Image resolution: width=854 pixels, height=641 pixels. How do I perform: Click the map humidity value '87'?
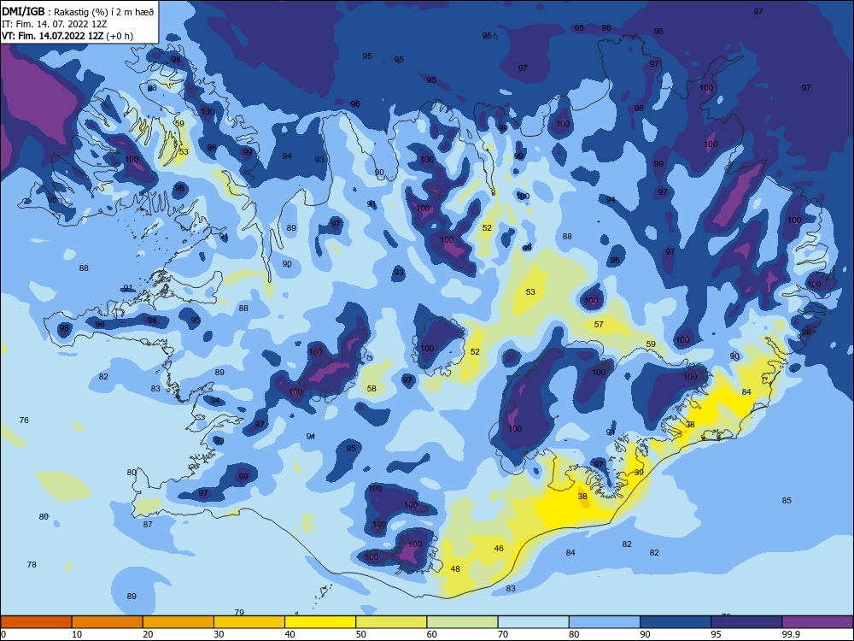pos(148,525)
